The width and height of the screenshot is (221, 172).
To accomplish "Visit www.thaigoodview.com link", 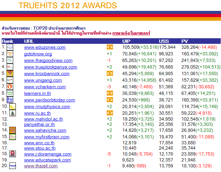I will [48, 61].
